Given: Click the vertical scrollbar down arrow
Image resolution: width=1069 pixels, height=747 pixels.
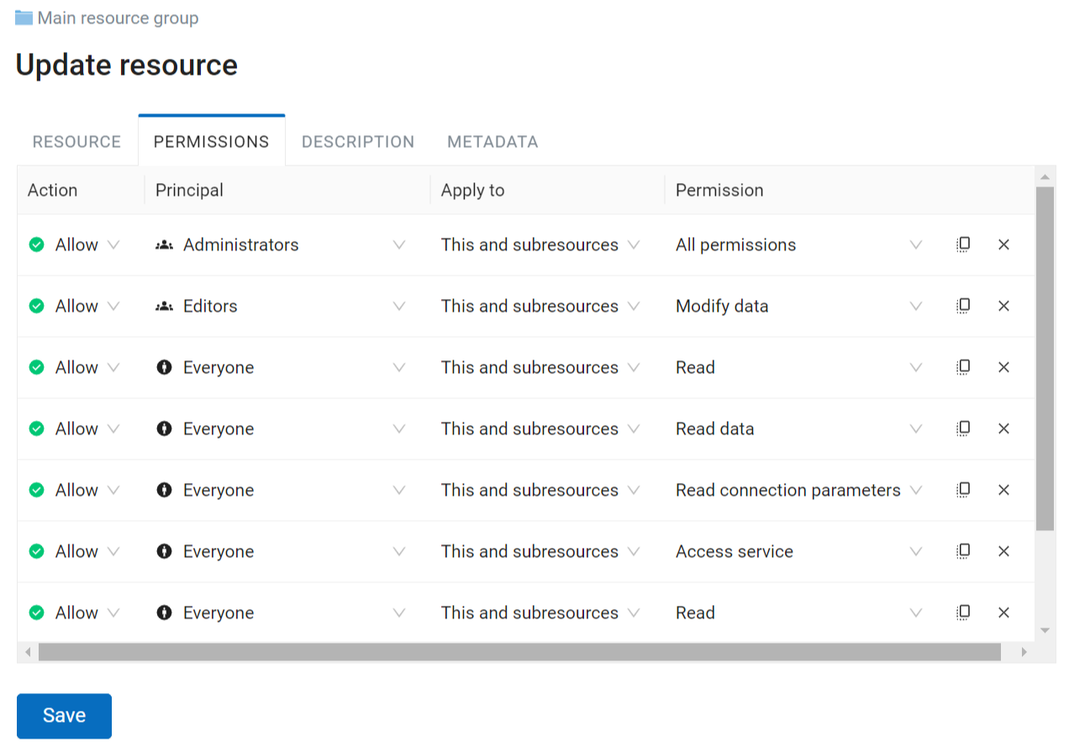Looking at the screenshot, I should 1045,630.
